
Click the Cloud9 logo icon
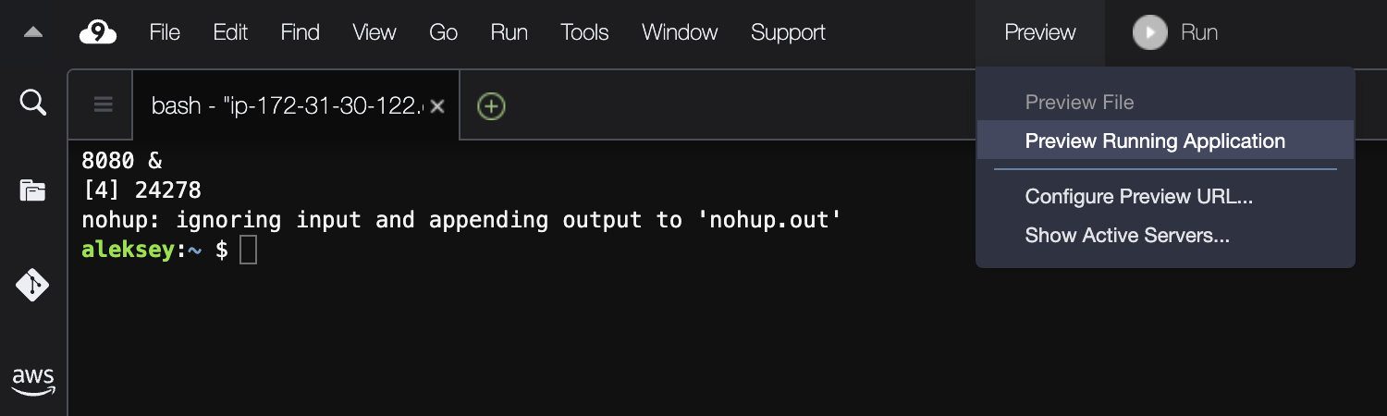pyautogui.click(x=98, y=32)
